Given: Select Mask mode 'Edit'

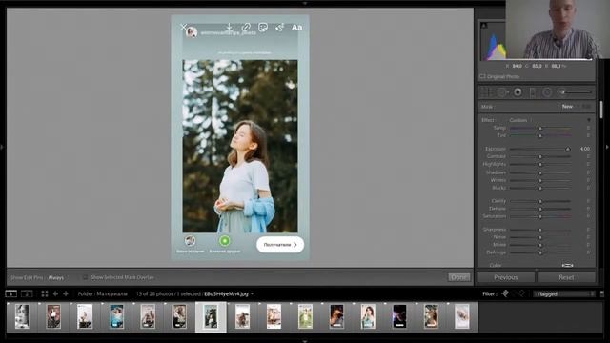Looking at the screenshot, I should tap(586, 106).
